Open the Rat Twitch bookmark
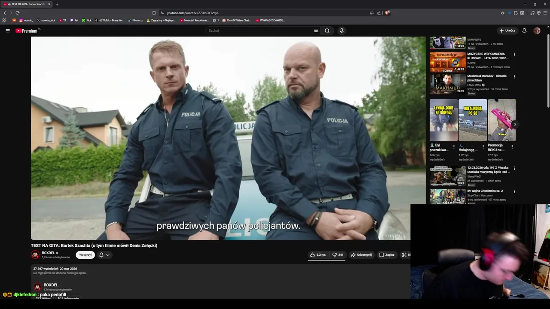The width and height of the screenshot is (550, 309). [x=74, y=20]
